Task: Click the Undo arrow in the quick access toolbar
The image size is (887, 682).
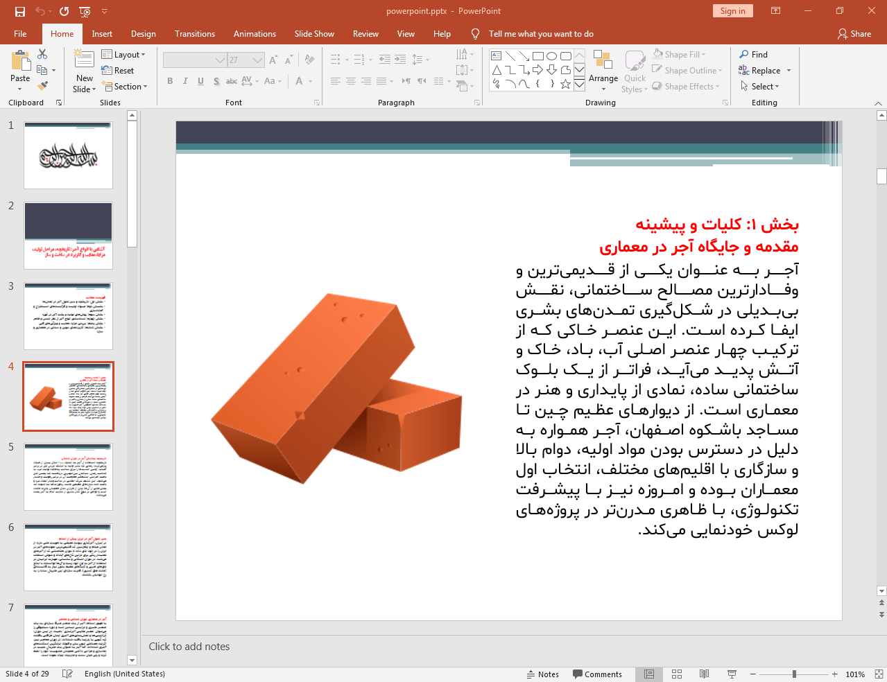Action: click(40, 11)
